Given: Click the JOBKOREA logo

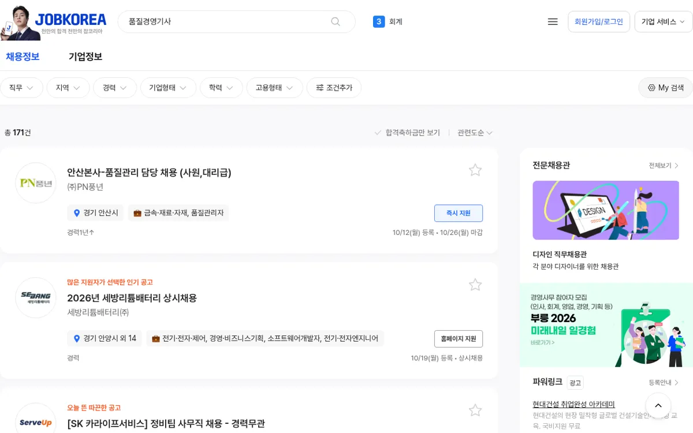Looking at the screenshot, I should click(70, 20).
